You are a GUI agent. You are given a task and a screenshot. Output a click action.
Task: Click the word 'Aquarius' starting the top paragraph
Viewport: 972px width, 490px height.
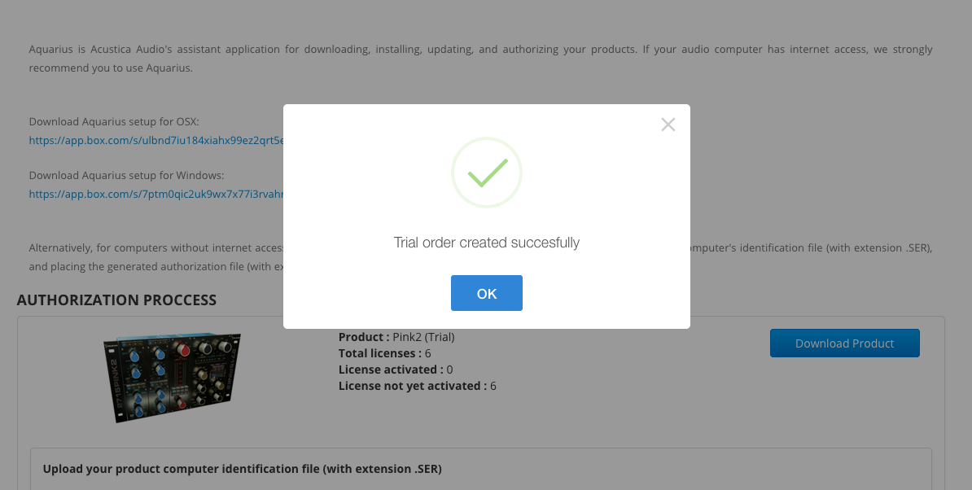coord(50,50)
